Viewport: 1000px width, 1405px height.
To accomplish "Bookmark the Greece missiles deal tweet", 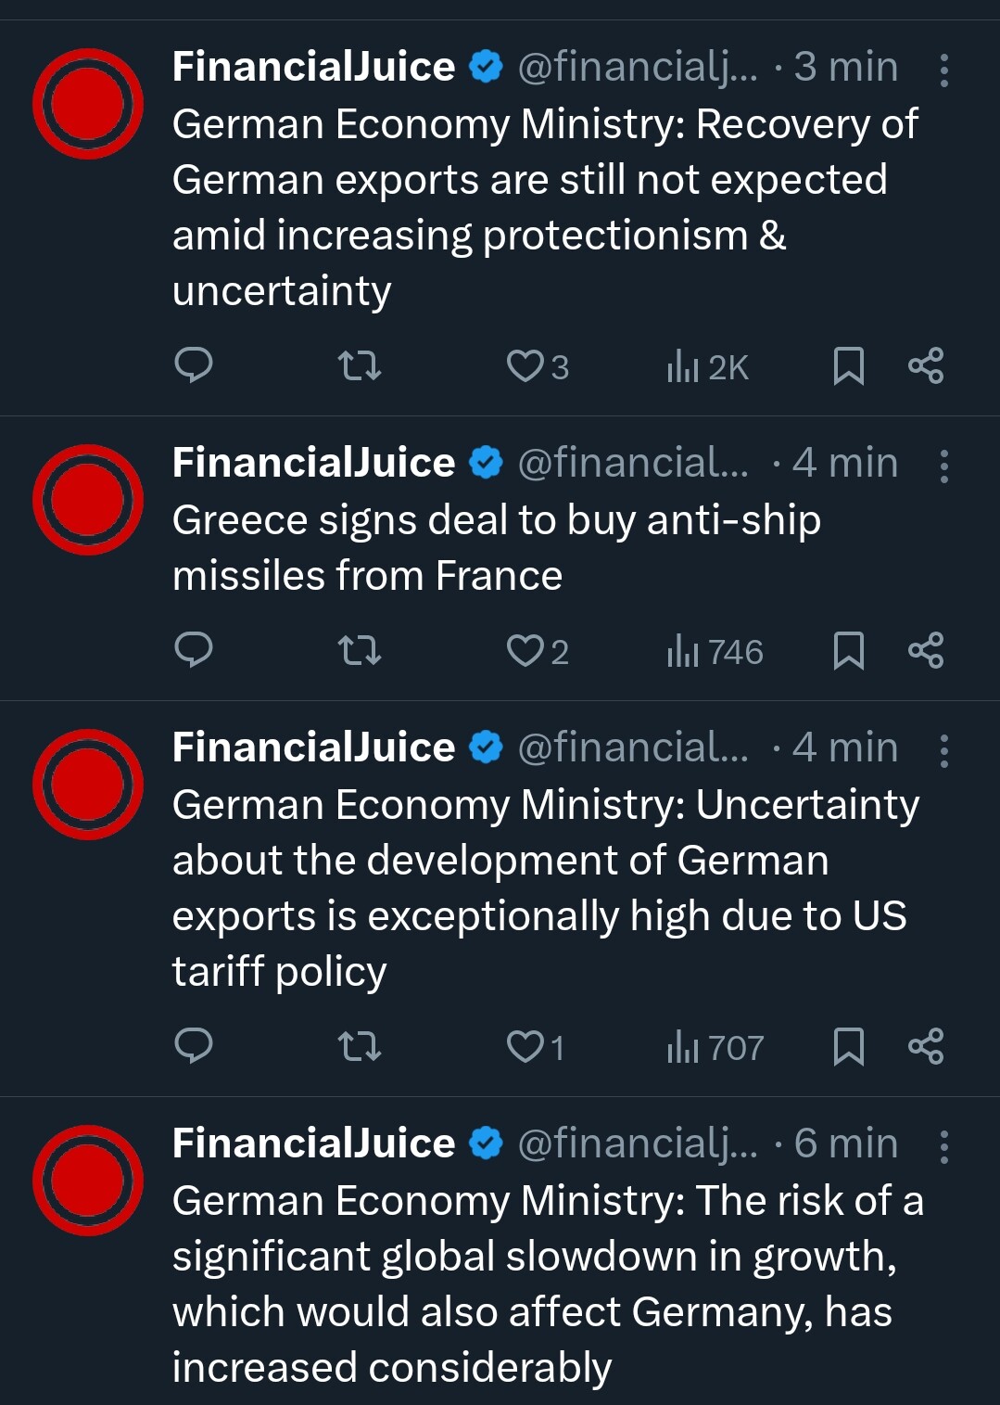I will [849, 651].
